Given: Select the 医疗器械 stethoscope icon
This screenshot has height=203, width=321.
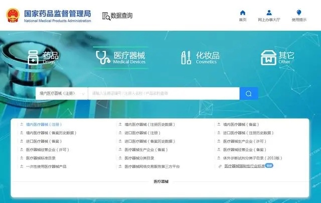Looking at the screenshot, I should pyautogui.click(x=103, y=58).
